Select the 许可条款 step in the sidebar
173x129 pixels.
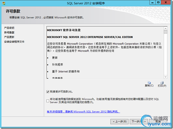click(x=9, y=32)
